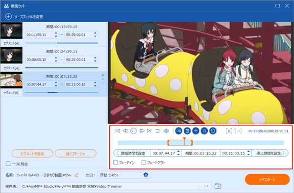Screen dimensions: 294x193
Task: Open output settings gear icon
Action: pyautogui.click(x=146, y=175)
